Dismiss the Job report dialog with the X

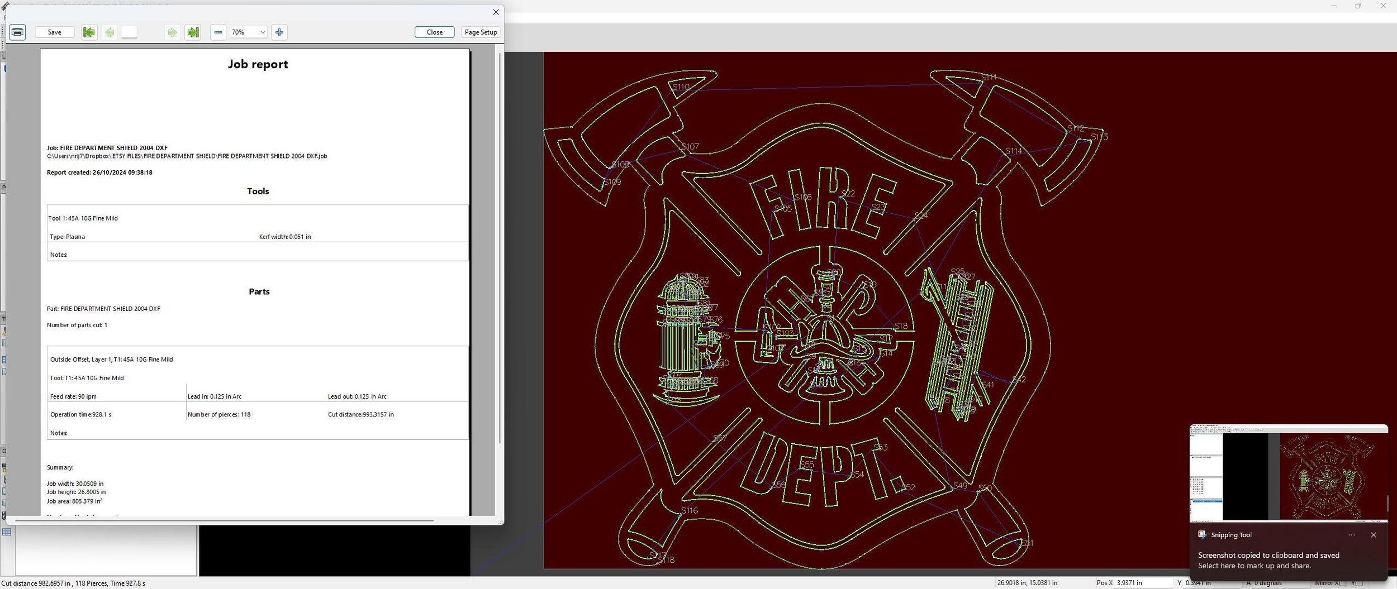click(496, 12)
